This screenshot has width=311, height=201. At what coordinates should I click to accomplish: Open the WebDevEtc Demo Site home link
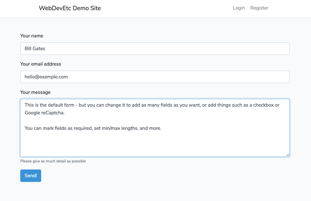[x=70, y=8]
